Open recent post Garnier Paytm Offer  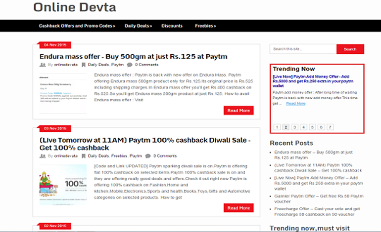click(x=319, y=199)
